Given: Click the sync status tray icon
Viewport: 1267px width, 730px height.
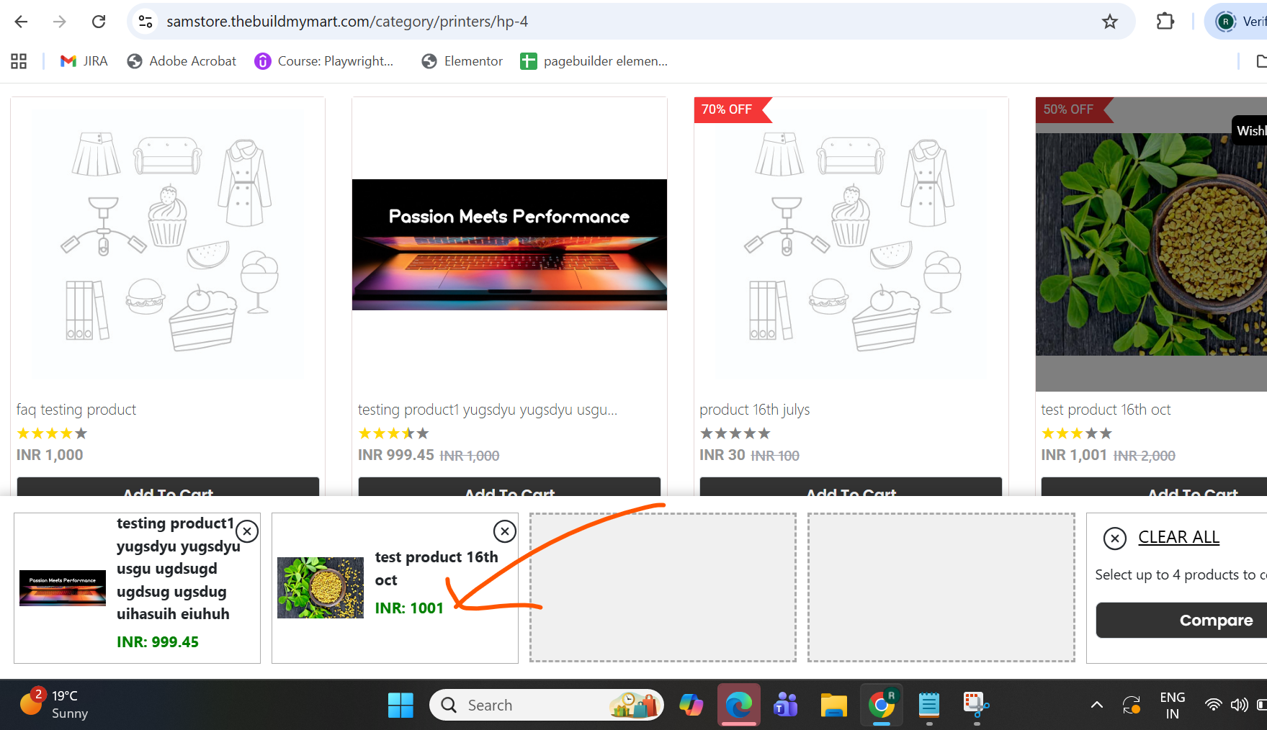Looking at the screenshot, I should tap(1132, 706).
